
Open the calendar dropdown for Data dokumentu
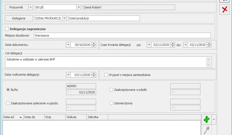(68, 45)
